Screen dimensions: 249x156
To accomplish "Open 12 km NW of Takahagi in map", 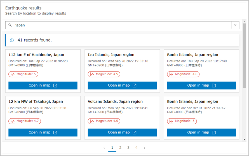I will (x=43, y=133).
